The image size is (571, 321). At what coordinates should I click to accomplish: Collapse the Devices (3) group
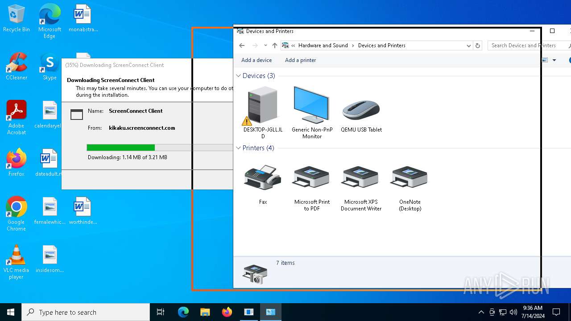(x=239, y=76)
